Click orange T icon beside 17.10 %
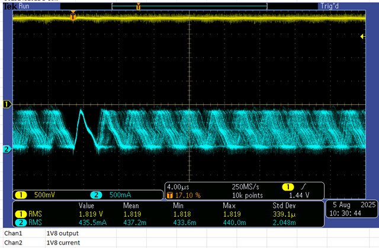This screenshot has height=248, width=379. 171,194
